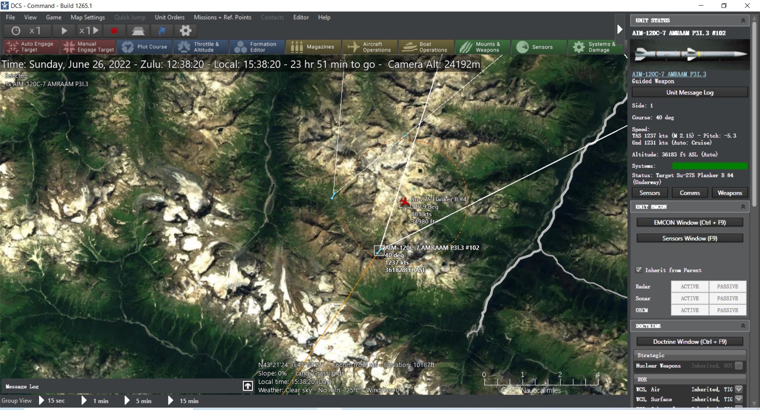760x410 pixels.
Task: Click the clock time compression x1 button
Action: coord(27,30)
